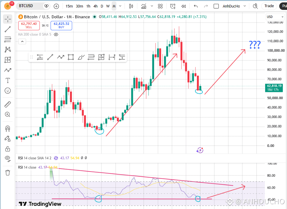Select date range tool in floating toolbar
The image size is (287, 209).
pyautogui.click(x=112, y=57)
